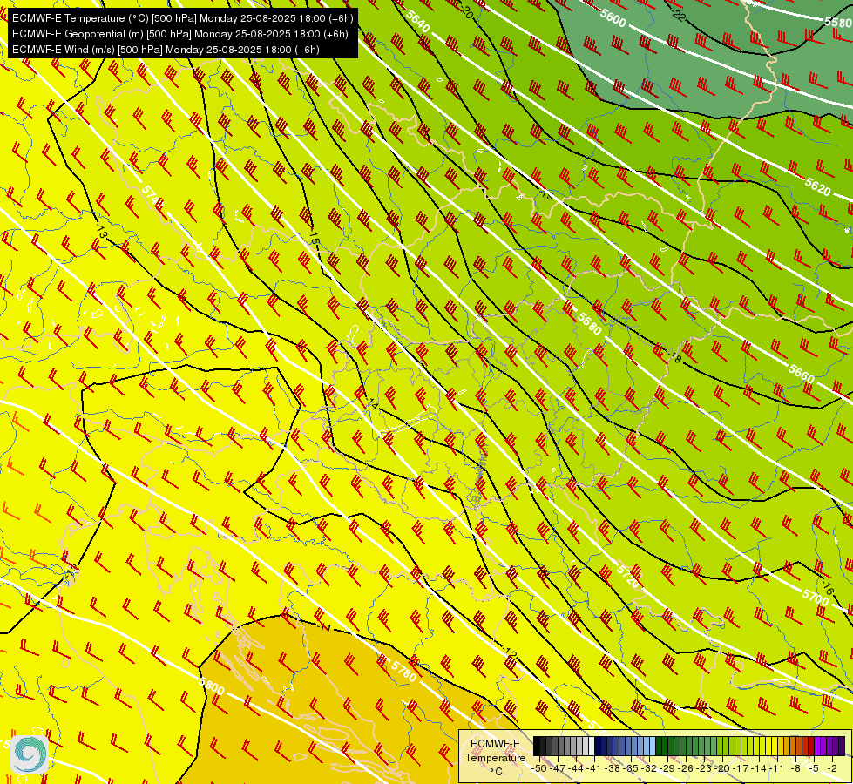Click the 5680 geopotential contour label

[x=590, y=323]
